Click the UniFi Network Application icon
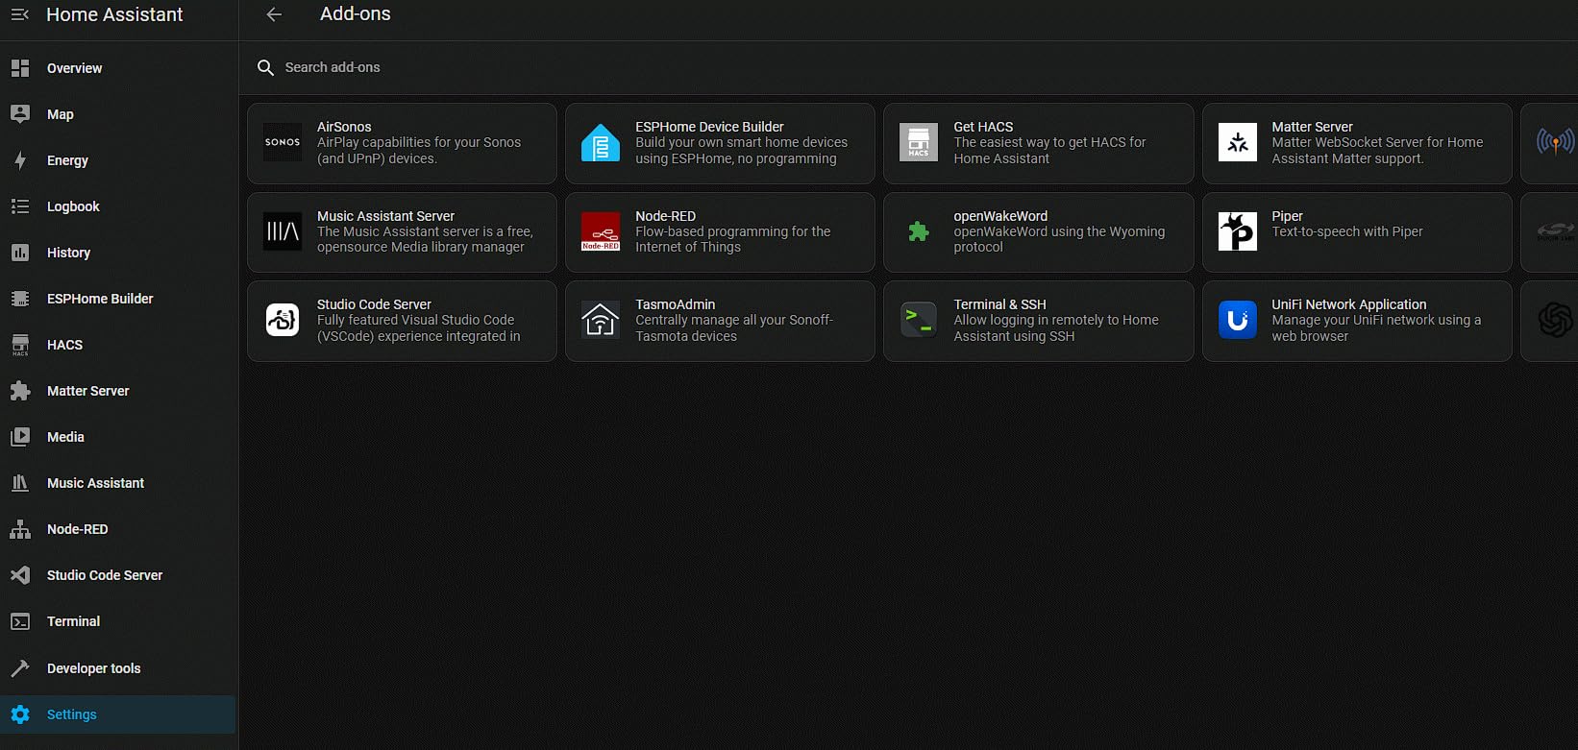The image size is (1578, 750). [x=1237, y=320]
